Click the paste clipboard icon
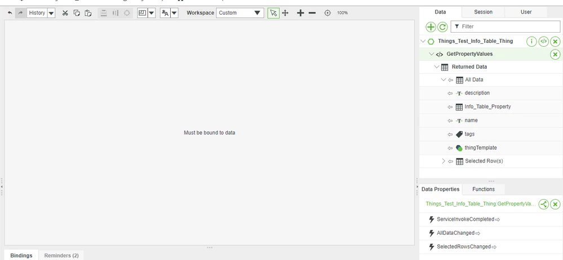This screenshot has width=563, height=260. (88, 13)
